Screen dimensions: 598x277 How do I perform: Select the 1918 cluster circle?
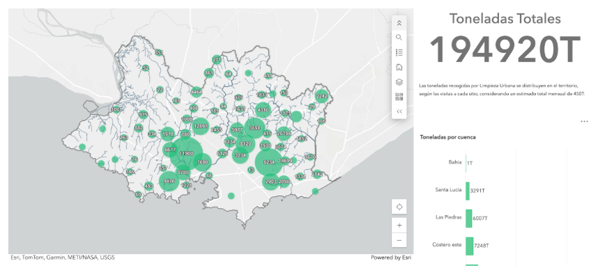tap(167, 134)
